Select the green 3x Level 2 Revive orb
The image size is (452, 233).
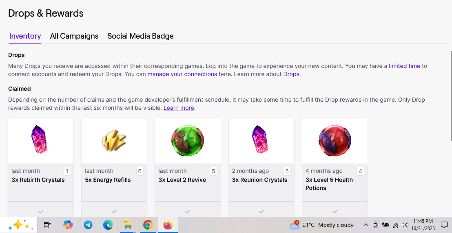(188, 141)
